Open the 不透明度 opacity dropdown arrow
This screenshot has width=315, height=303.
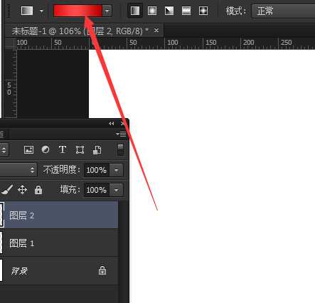pos(117,170)
